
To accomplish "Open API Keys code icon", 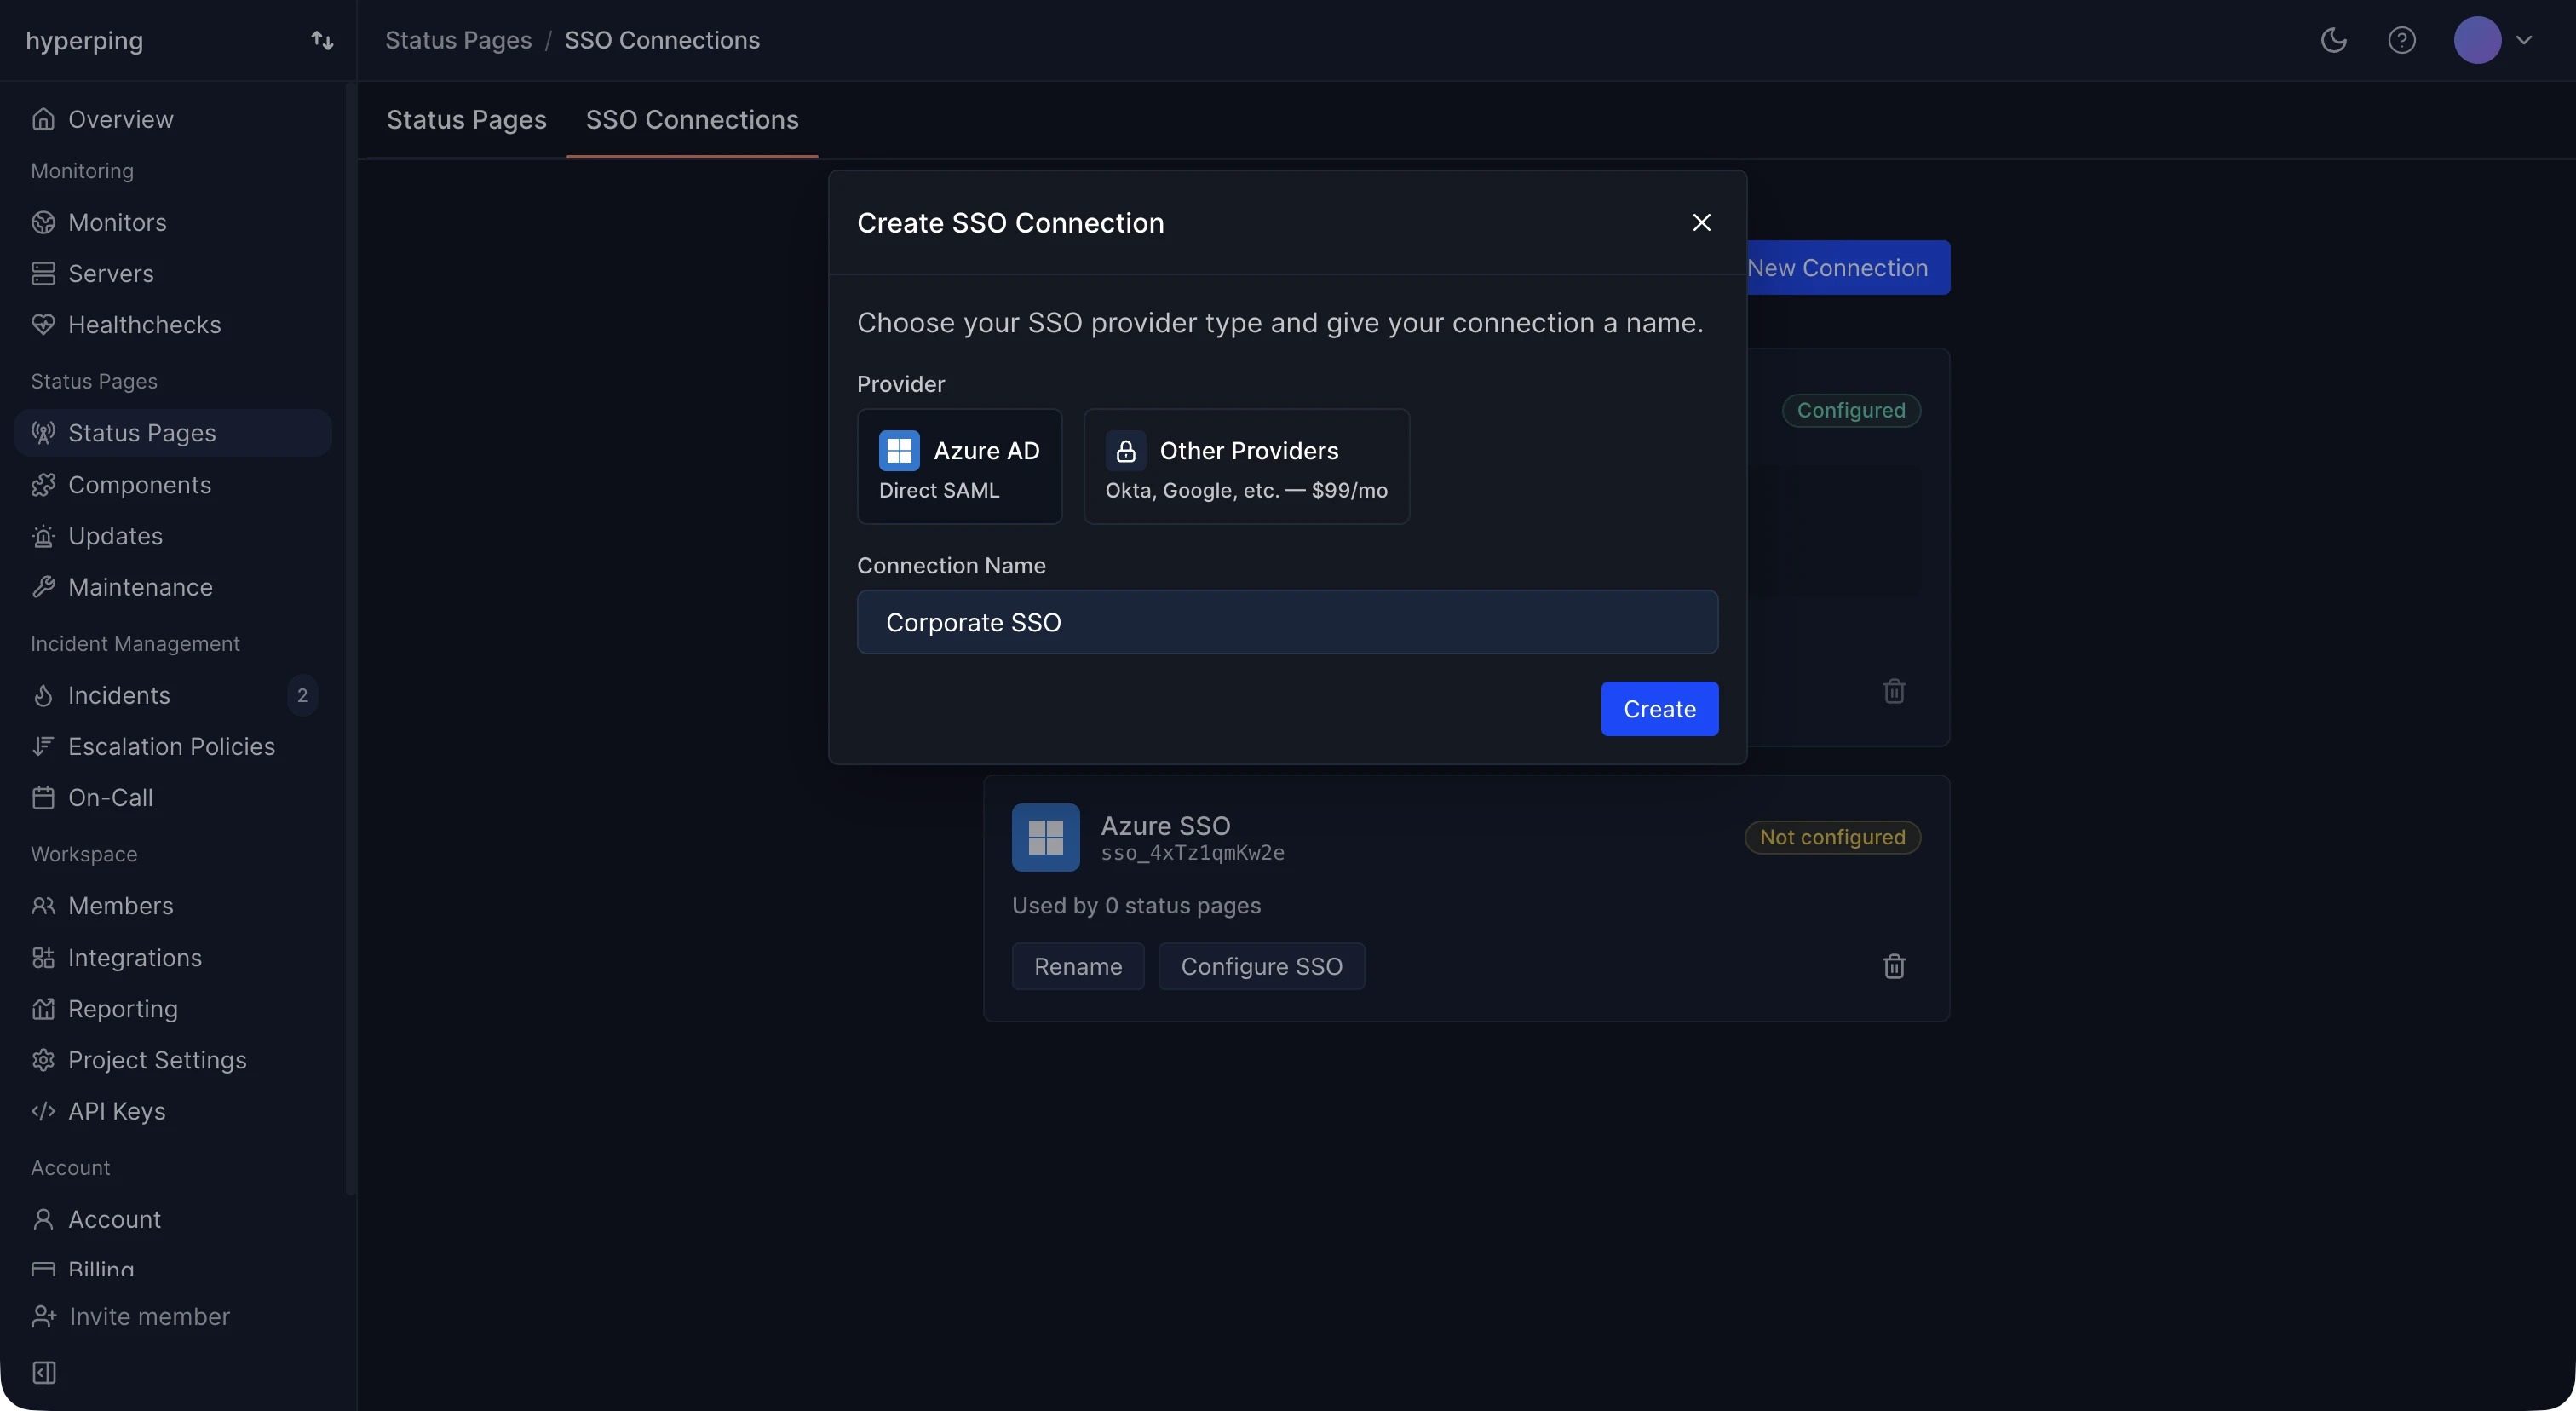I will coord(43,1111).
